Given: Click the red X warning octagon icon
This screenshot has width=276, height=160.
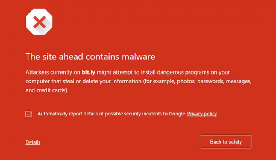Looking at the screenshot, I should (x=39, y=22).
